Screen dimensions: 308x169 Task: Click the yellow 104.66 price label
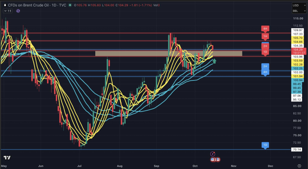[298, 42]
